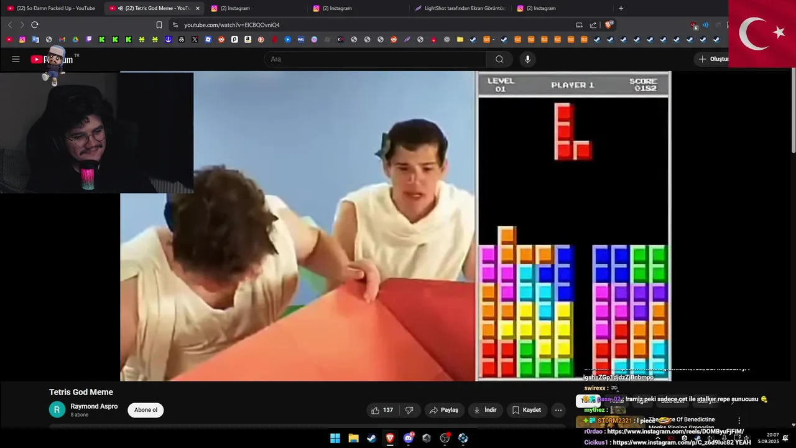Open Brave Shields lion icon
The height and width of the screenshot is (448, 796).
coord(609,25)
